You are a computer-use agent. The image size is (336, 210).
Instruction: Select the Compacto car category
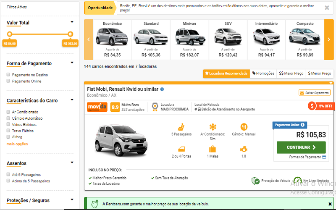(305, 39)
